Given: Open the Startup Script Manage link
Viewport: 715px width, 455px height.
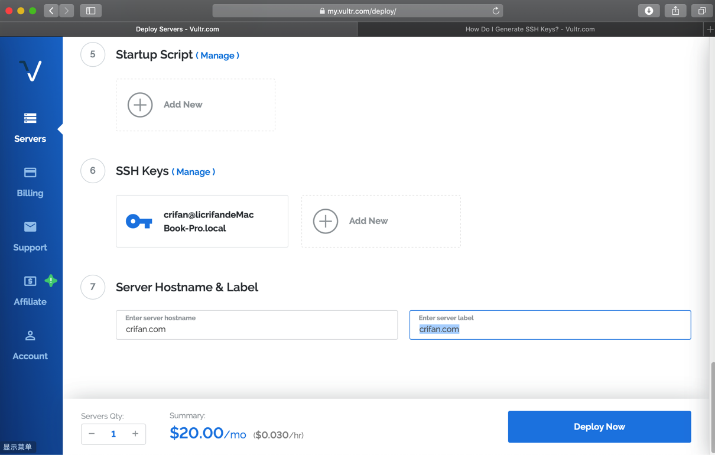Looking at the screenshot, I should [x=217, y=56].
